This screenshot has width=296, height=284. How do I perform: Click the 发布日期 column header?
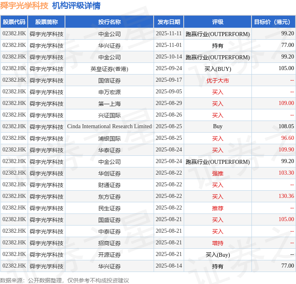coord(169,22)
